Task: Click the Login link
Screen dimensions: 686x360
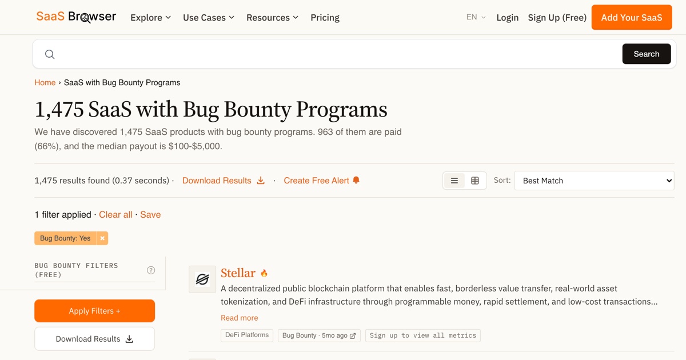Action: pos(508,18)
